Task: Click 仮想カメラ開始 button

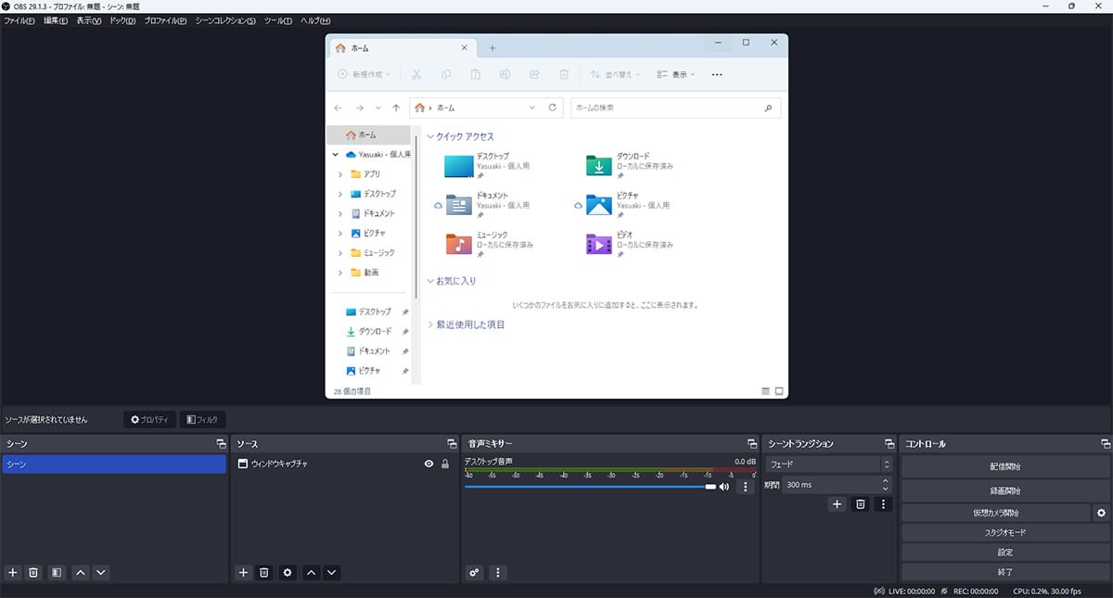Action: pos(995,513)
